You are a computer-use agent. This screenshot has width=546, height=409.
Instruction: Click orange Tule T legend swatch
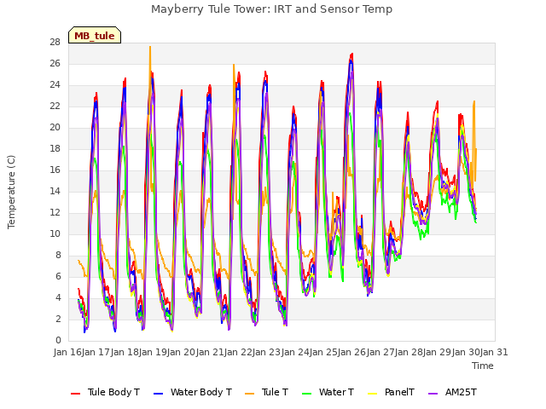pyautogui.click(x=250, y=394)
